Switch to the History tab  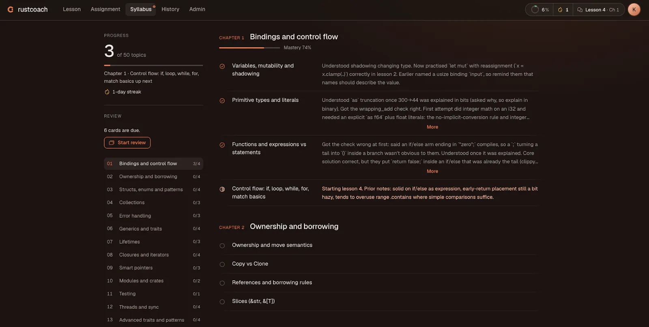click(x=170, y=9)
